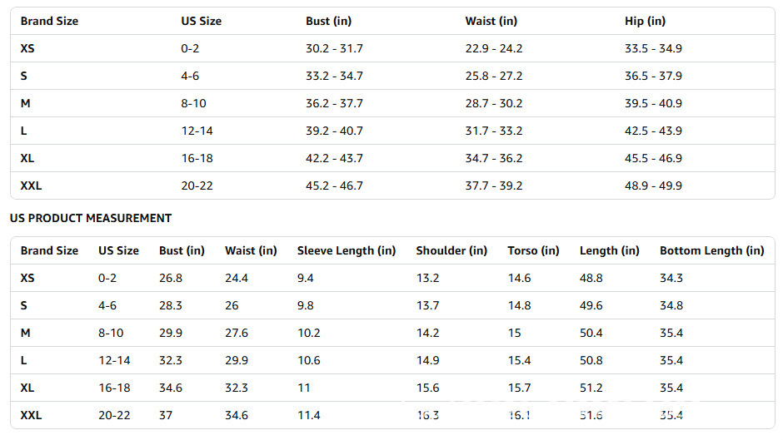Click the Sleeve Length (in) column header
Viewport: 783px width, 440px height.
click(346, 250)
